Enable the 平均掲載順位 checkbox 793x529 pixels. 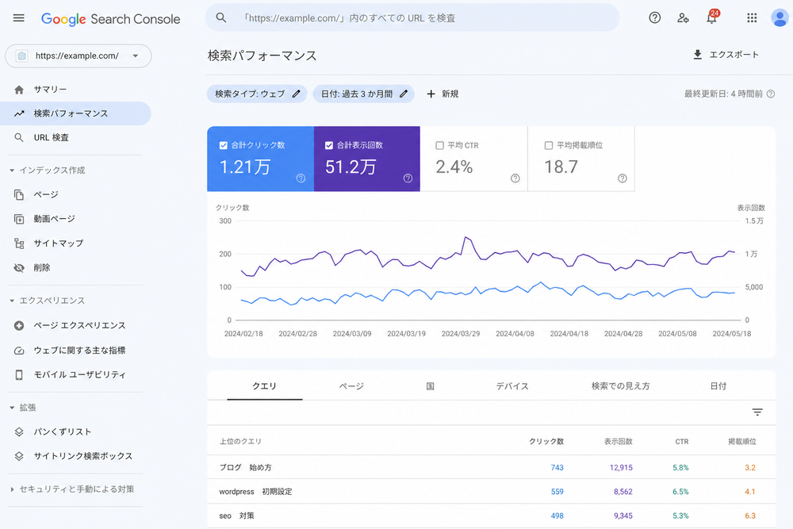pos(548,146)
